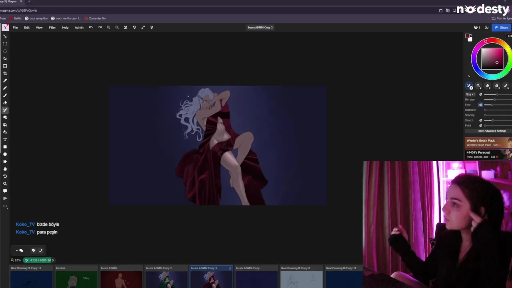
Task: Click the blue Share button
Action: (x=501, y=28)
